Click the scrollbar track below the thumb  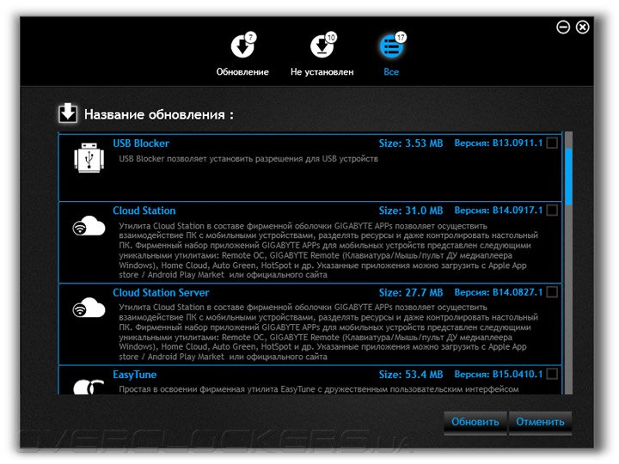(568, 300)
